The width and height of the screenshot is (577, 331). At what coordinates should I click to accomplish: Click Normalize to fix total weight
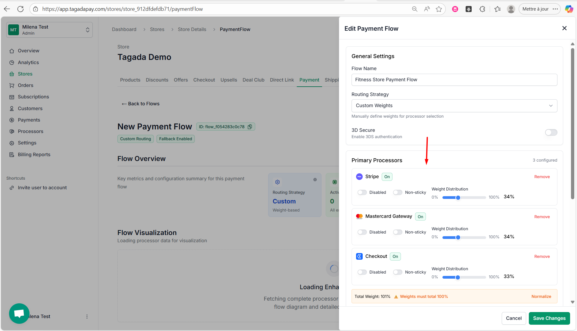tap(541, 297)
